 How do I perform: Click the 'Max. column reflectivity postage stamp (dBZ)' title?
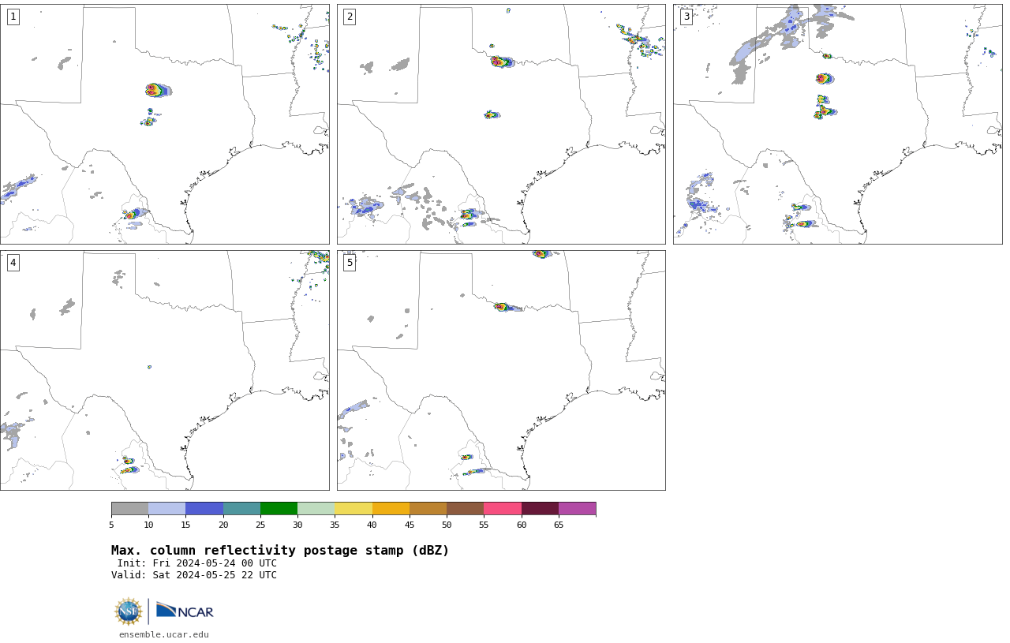pos(280,551)
